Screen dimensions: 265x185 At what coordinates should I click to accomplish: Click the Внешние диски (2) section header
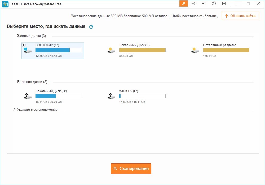coord(32,82)
